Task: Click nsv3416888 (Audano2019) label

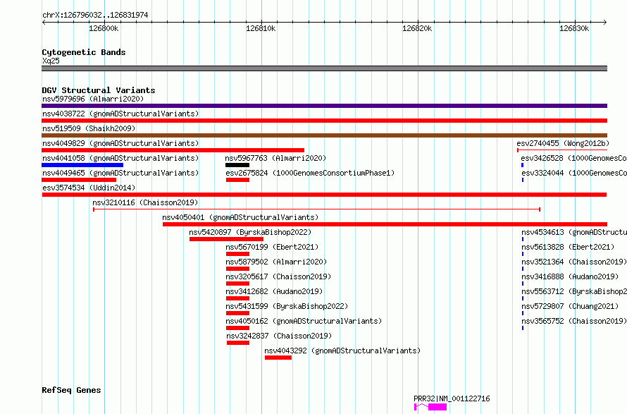Action: pos(570,276)
